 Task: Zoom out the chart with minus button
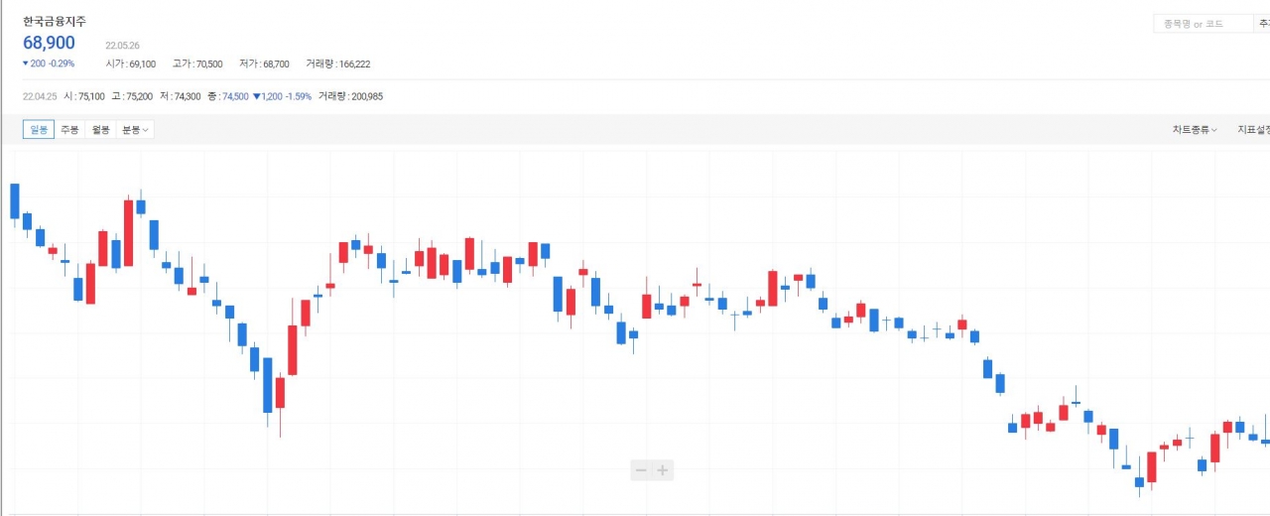[641, 470]
